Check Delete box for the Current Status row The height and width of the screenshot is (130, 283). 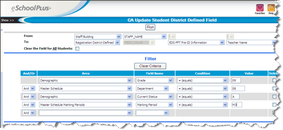tap(274, 97)
